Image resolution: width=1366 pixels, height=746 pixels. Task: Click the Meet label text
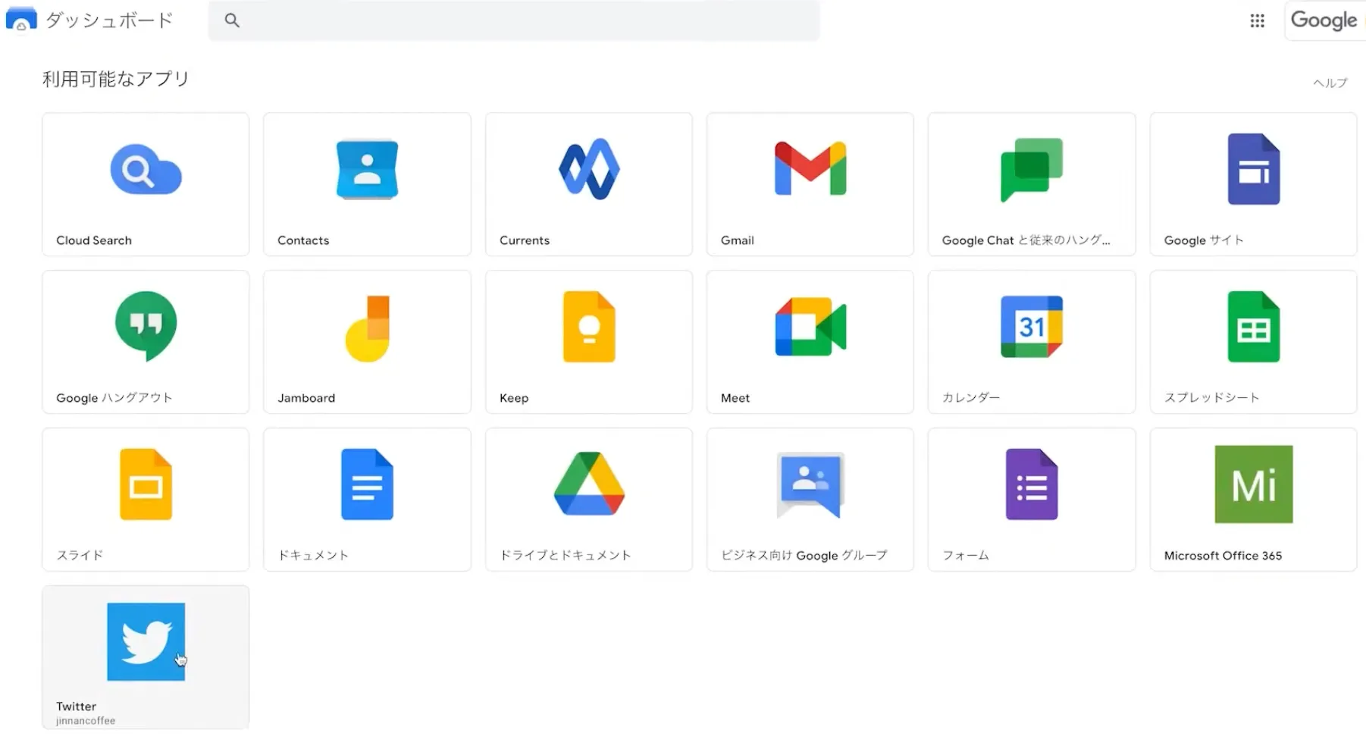(735, 398)
